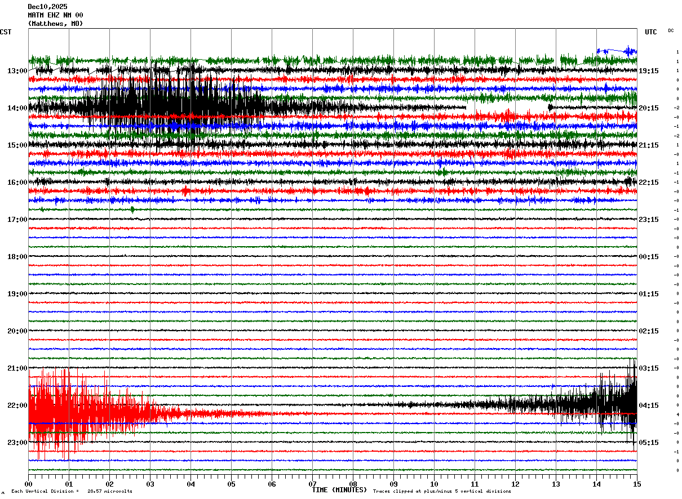Screen dimensions: 682x499
Task: Select the 17:00 CST time label
Action: coord(17,220)
